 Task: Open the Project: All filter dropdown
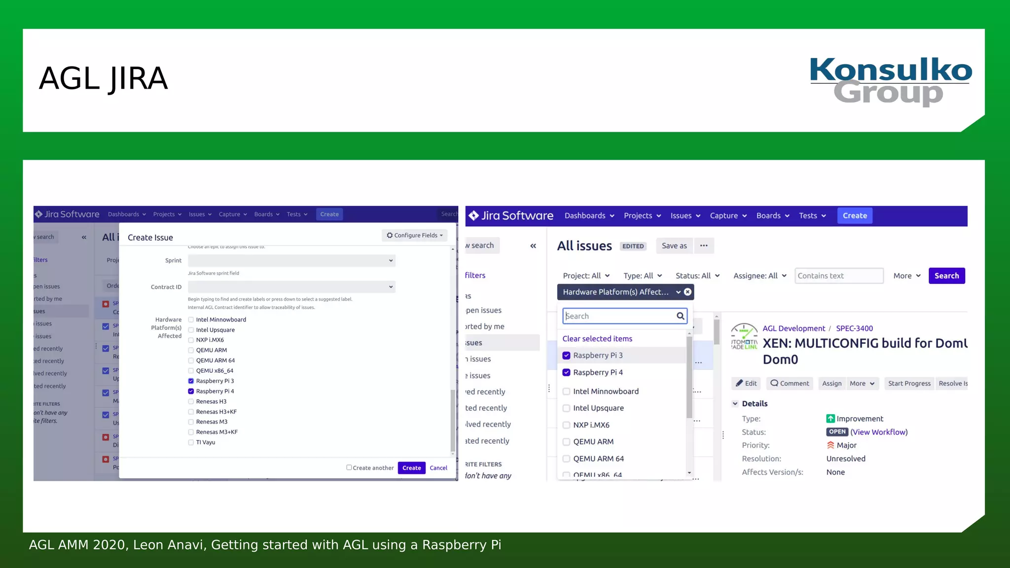tap(586, 276)
